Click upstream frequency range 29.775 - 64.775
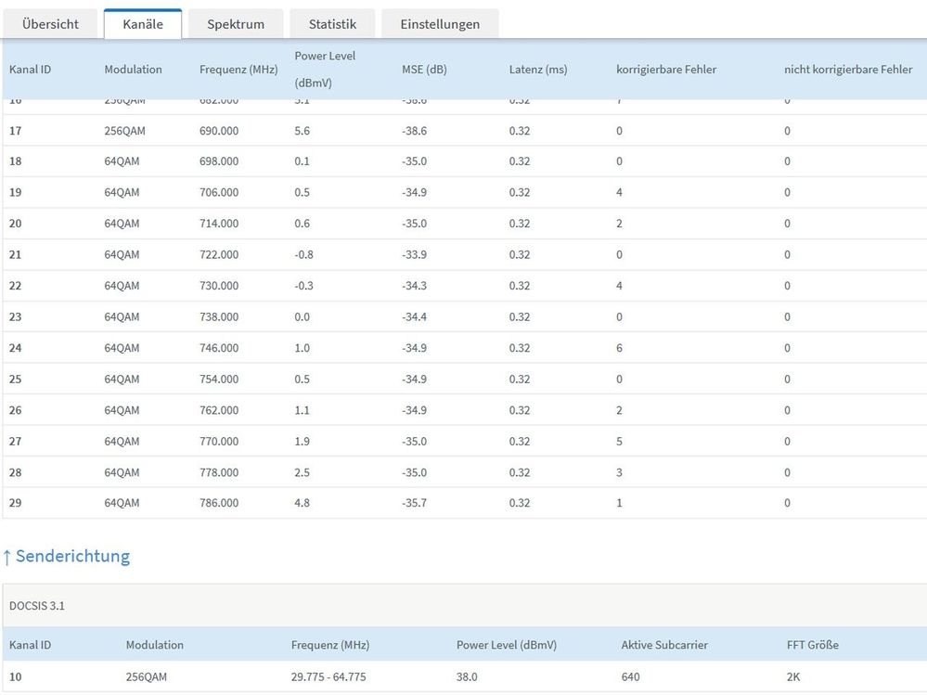The image size is (927, 695). pos(328,677)
